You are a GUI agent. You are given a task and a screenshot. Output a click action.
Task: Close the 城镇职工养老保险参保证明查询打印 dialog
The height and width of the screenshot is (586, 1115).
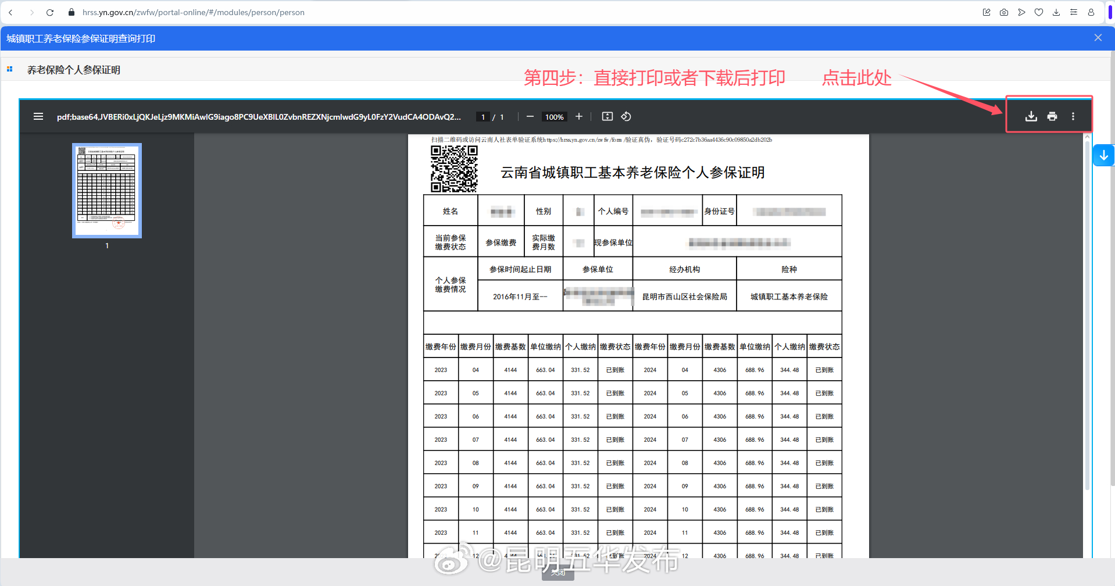[x=1098, y=38]
